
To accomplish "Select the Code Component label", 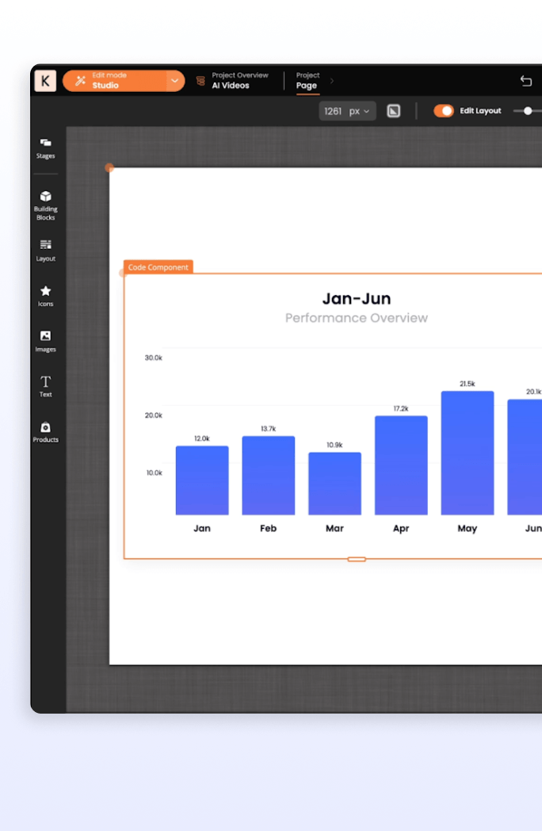I will [158, 267].
